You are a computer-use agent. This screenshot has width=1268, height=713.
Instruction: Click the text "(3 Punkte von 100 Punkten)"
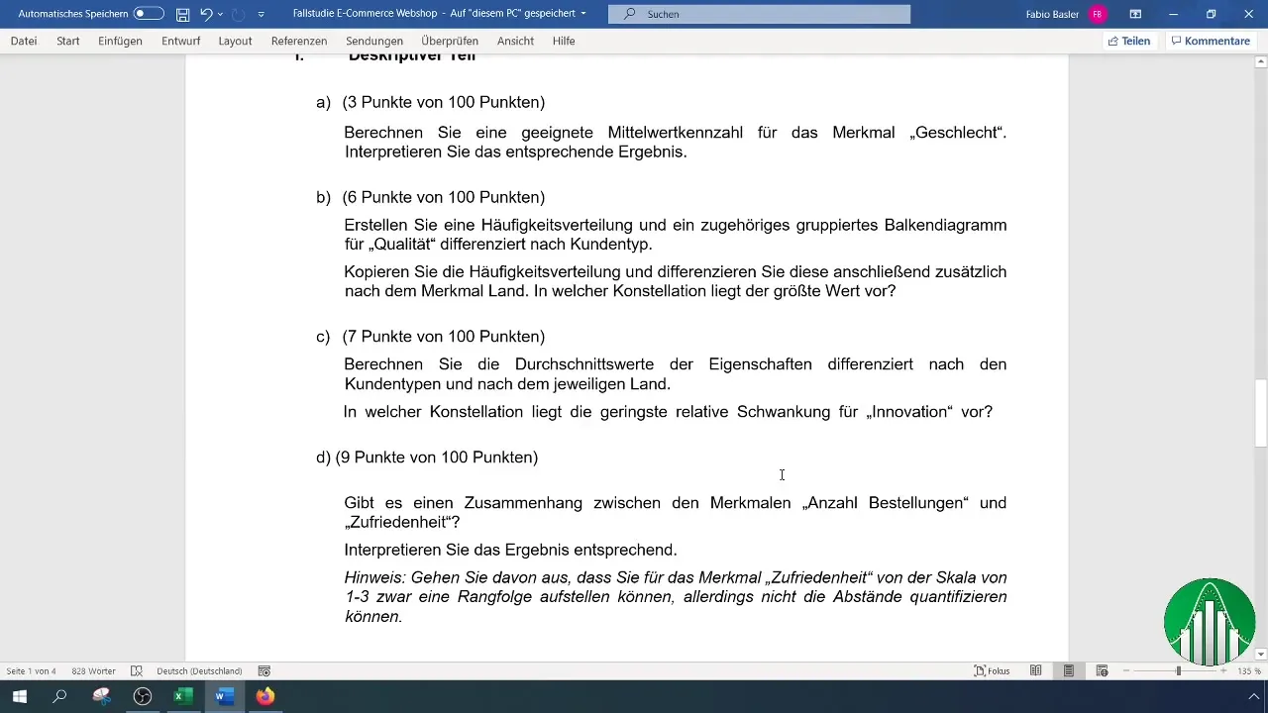point(444,103)
